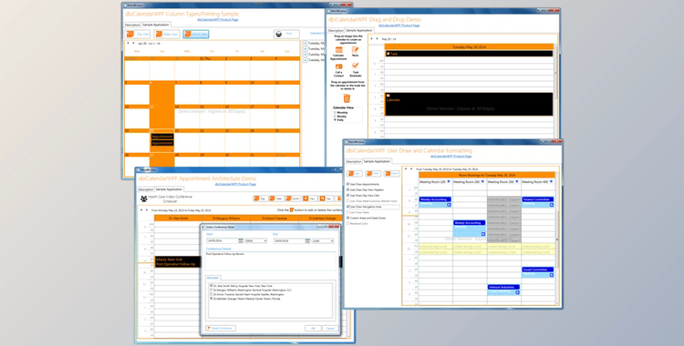Expand third Tuesday item in Column Types side list
The height and width of the screenshot is (346, 684).
tap(305, 55)
